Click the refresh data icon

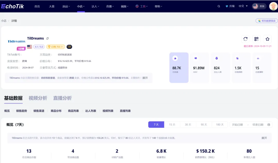click(245, 39)
